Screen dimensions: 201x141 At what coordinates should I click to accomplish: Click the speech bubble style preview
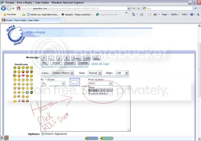point(75,82)
